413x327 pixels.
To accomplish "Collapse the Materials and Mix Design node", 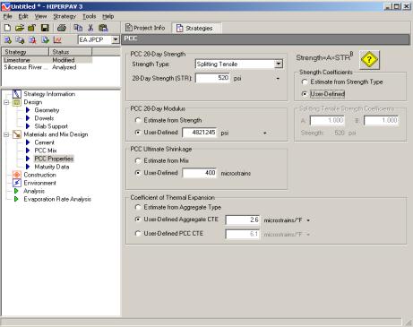I will [x=6, y=134].
